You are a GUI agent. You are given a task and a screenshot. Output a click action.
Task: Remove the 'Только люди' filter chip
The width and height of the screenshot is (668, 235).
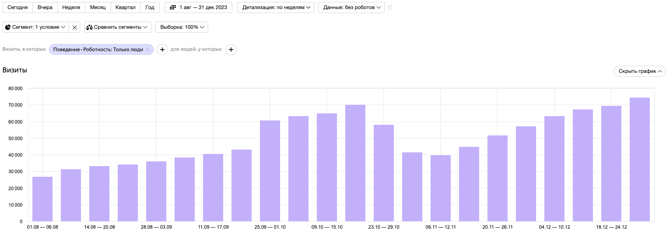point(148,50)
